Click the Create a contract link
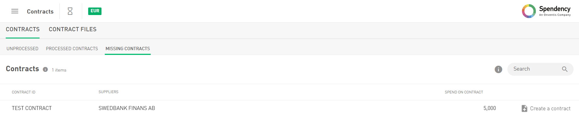Viewport: 579px width, 134px height. tap(550, 108)
